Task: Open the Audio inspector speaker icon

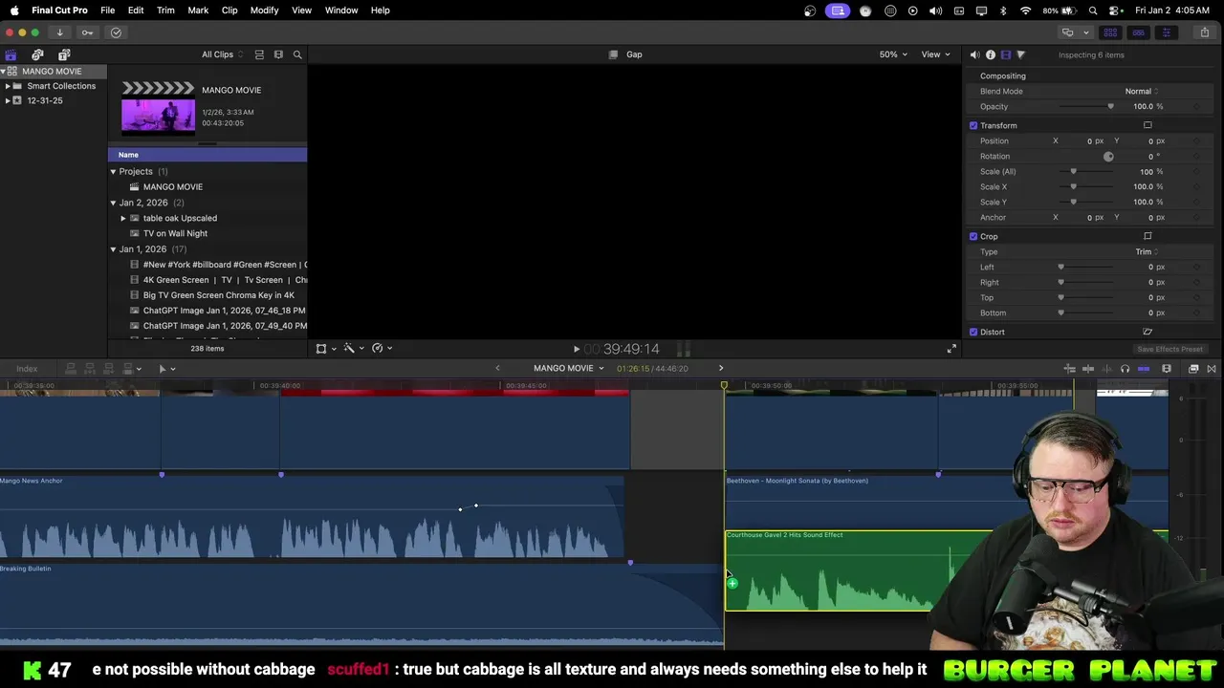Action: pos(974,54)
